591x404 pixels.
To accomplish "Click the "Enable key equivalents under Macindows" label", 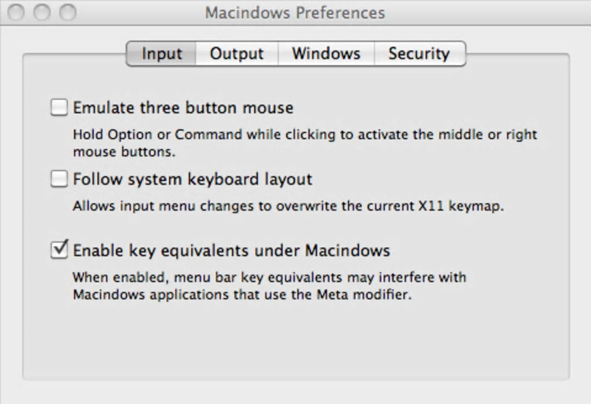I will coord(231,251).
